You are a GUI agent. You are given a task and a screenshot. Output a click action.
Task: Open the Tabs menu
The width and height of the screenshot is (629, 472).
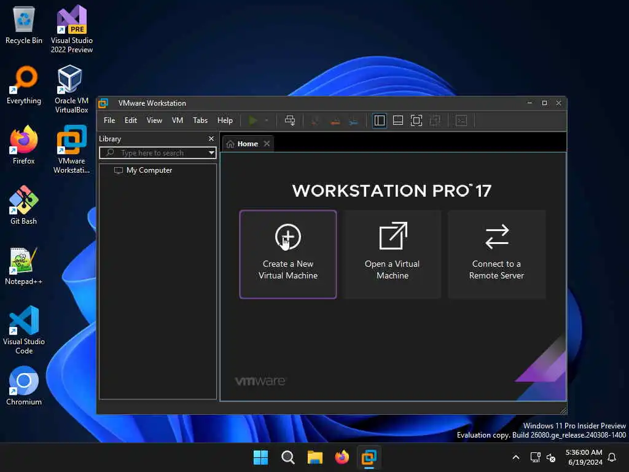pos(200,120)
